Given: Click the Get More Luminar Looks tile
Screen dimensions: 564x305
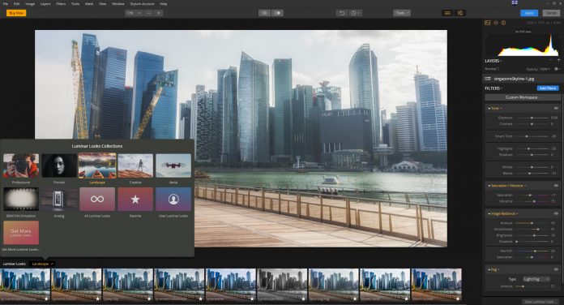Looking at the screenshot, I should (21, 233).
